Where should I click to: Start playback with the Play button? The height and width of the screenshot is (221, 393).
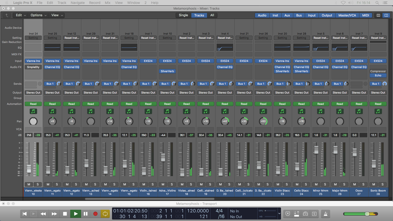pyautogui.click(x=75, y=214)
